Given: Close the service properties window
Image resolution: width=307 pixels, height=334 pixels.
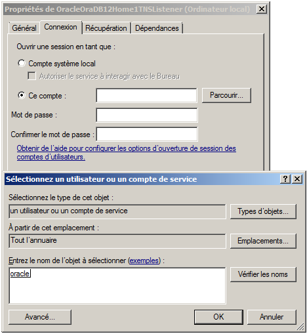Looking at the screenshot, I should click(262, 9).
